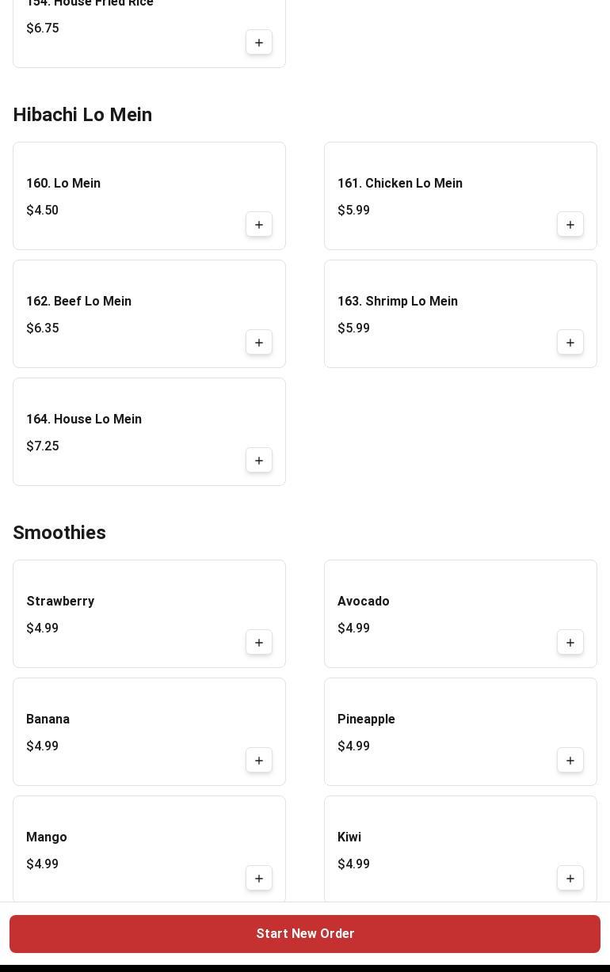
Task: Add Pineapple smoothie using plus icon
Action: click(570, 761)
